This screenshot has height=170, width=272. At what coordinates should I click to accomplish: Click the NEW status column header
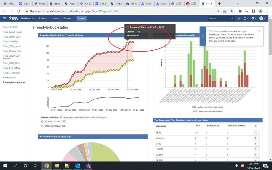tap(198, 126)
